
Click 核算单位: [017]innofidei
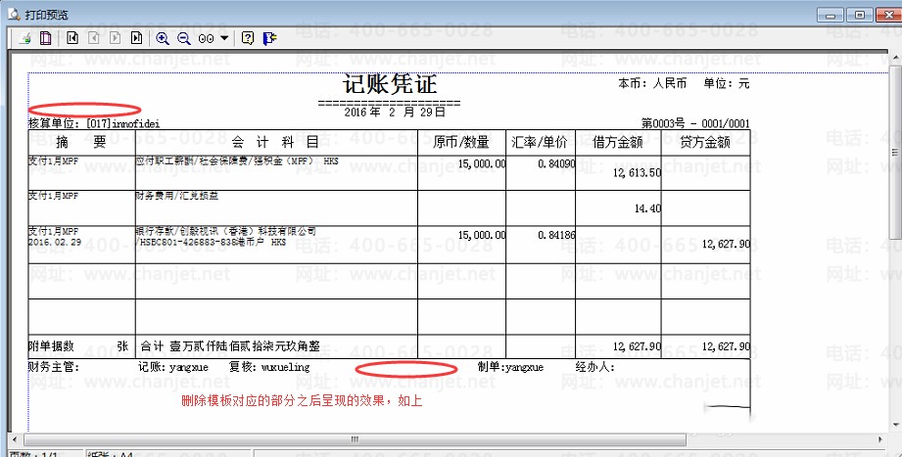point(94,123)
